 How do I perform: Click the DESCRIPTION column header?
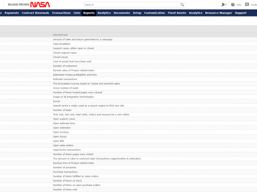click(x=60, y=35)
